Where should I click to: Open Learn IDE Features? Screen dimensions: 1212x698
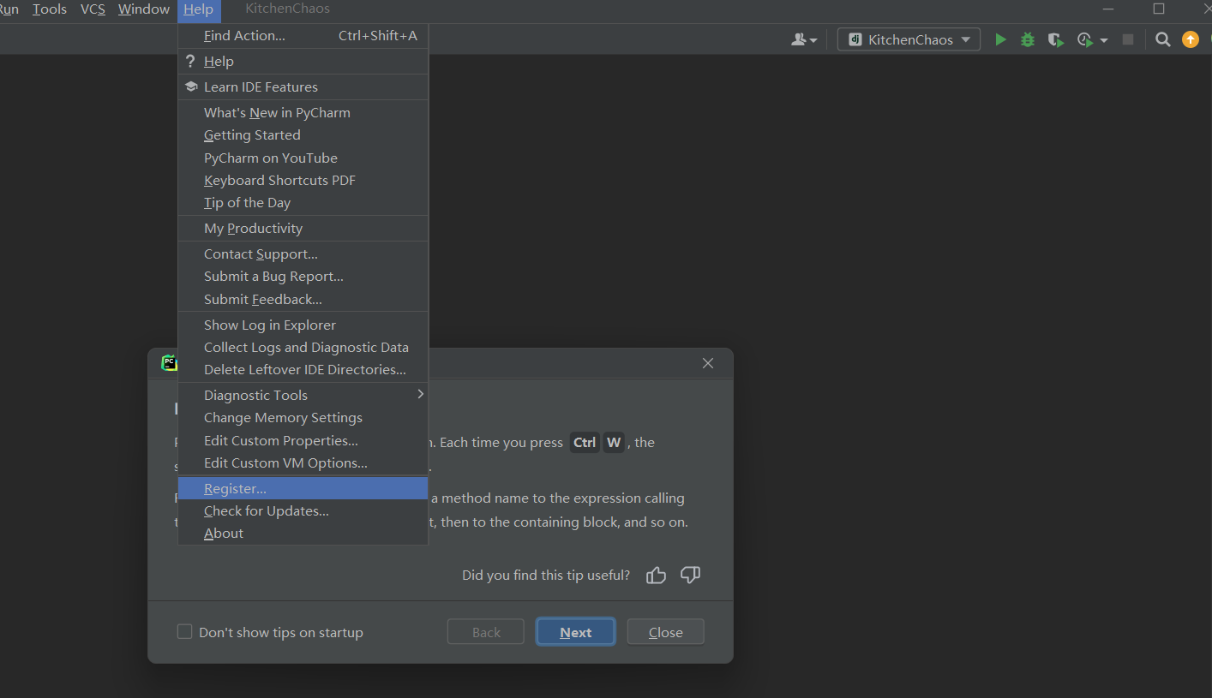303,87
